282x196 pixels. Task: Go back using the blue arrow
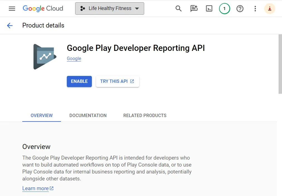(10, 25)
